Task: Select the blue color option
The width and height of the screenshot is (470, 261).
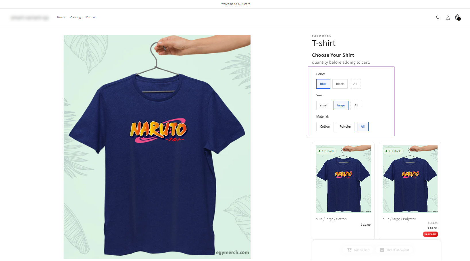Action: point(323,84)
